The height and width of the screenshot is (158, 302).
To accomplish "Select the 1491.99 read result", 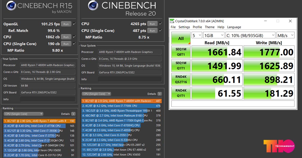I will pos(217,66).
